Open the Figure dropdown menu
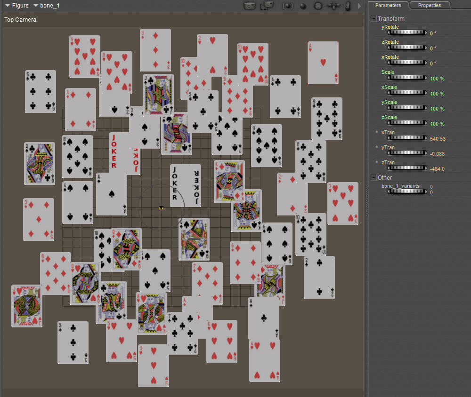 coord(17,5)
